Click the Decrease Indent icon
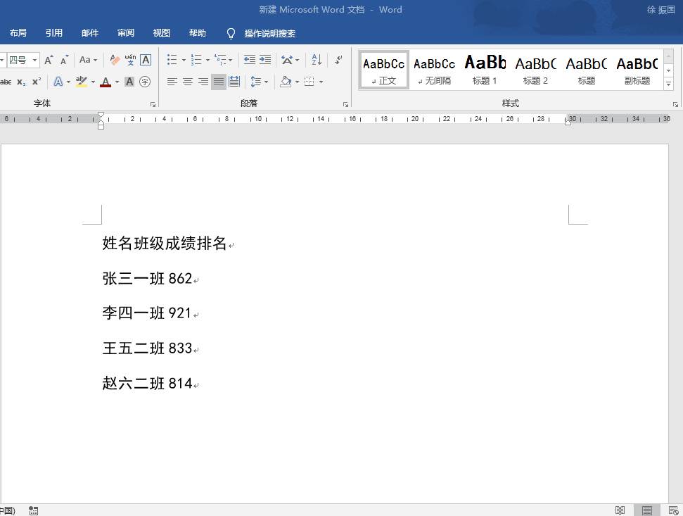Image resolution: width=683 pixels, height=516 pixels. click(250, 60)
